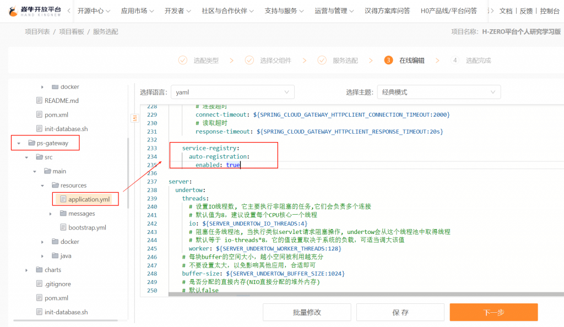The image size is (564, 327).
Task: Click the bootstrap.yml file icon
Action: [x=63, y=227]
